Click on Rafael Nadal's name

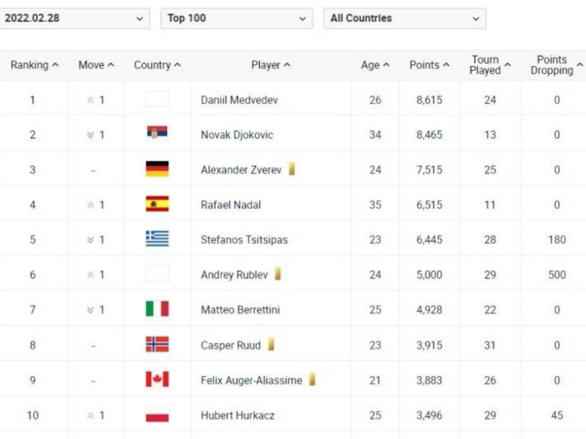tap(231, 205)
